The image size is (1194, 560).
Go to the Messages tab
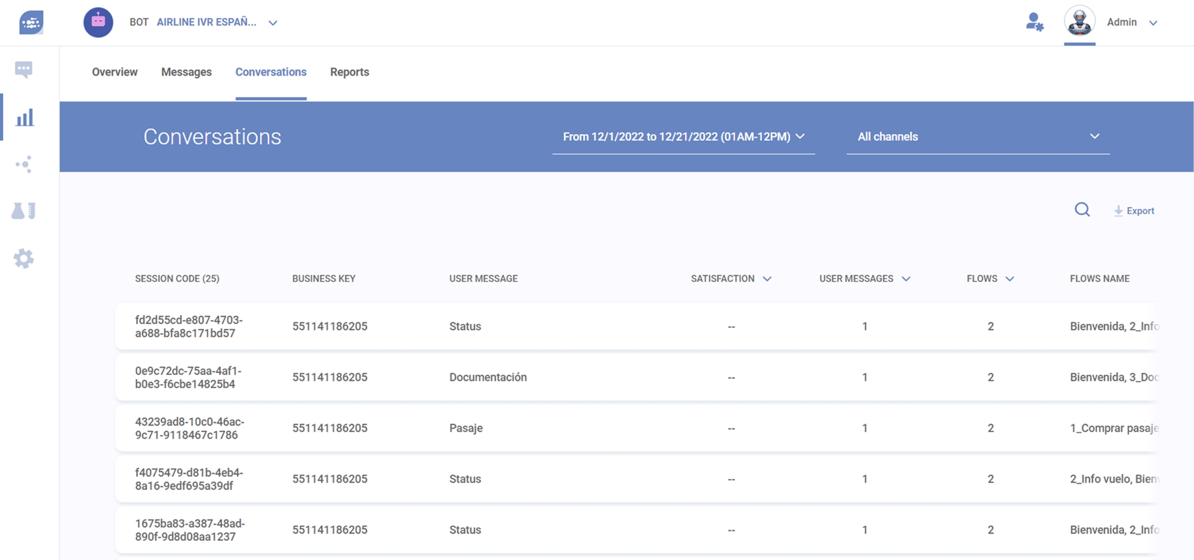(186, 72)
